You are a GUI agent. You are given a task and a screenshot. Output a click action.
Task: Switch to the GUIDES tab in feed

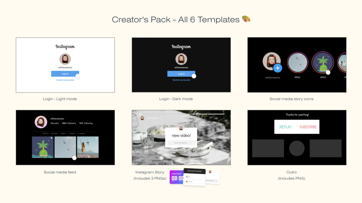pyautogui.click(x=54, y=134)
